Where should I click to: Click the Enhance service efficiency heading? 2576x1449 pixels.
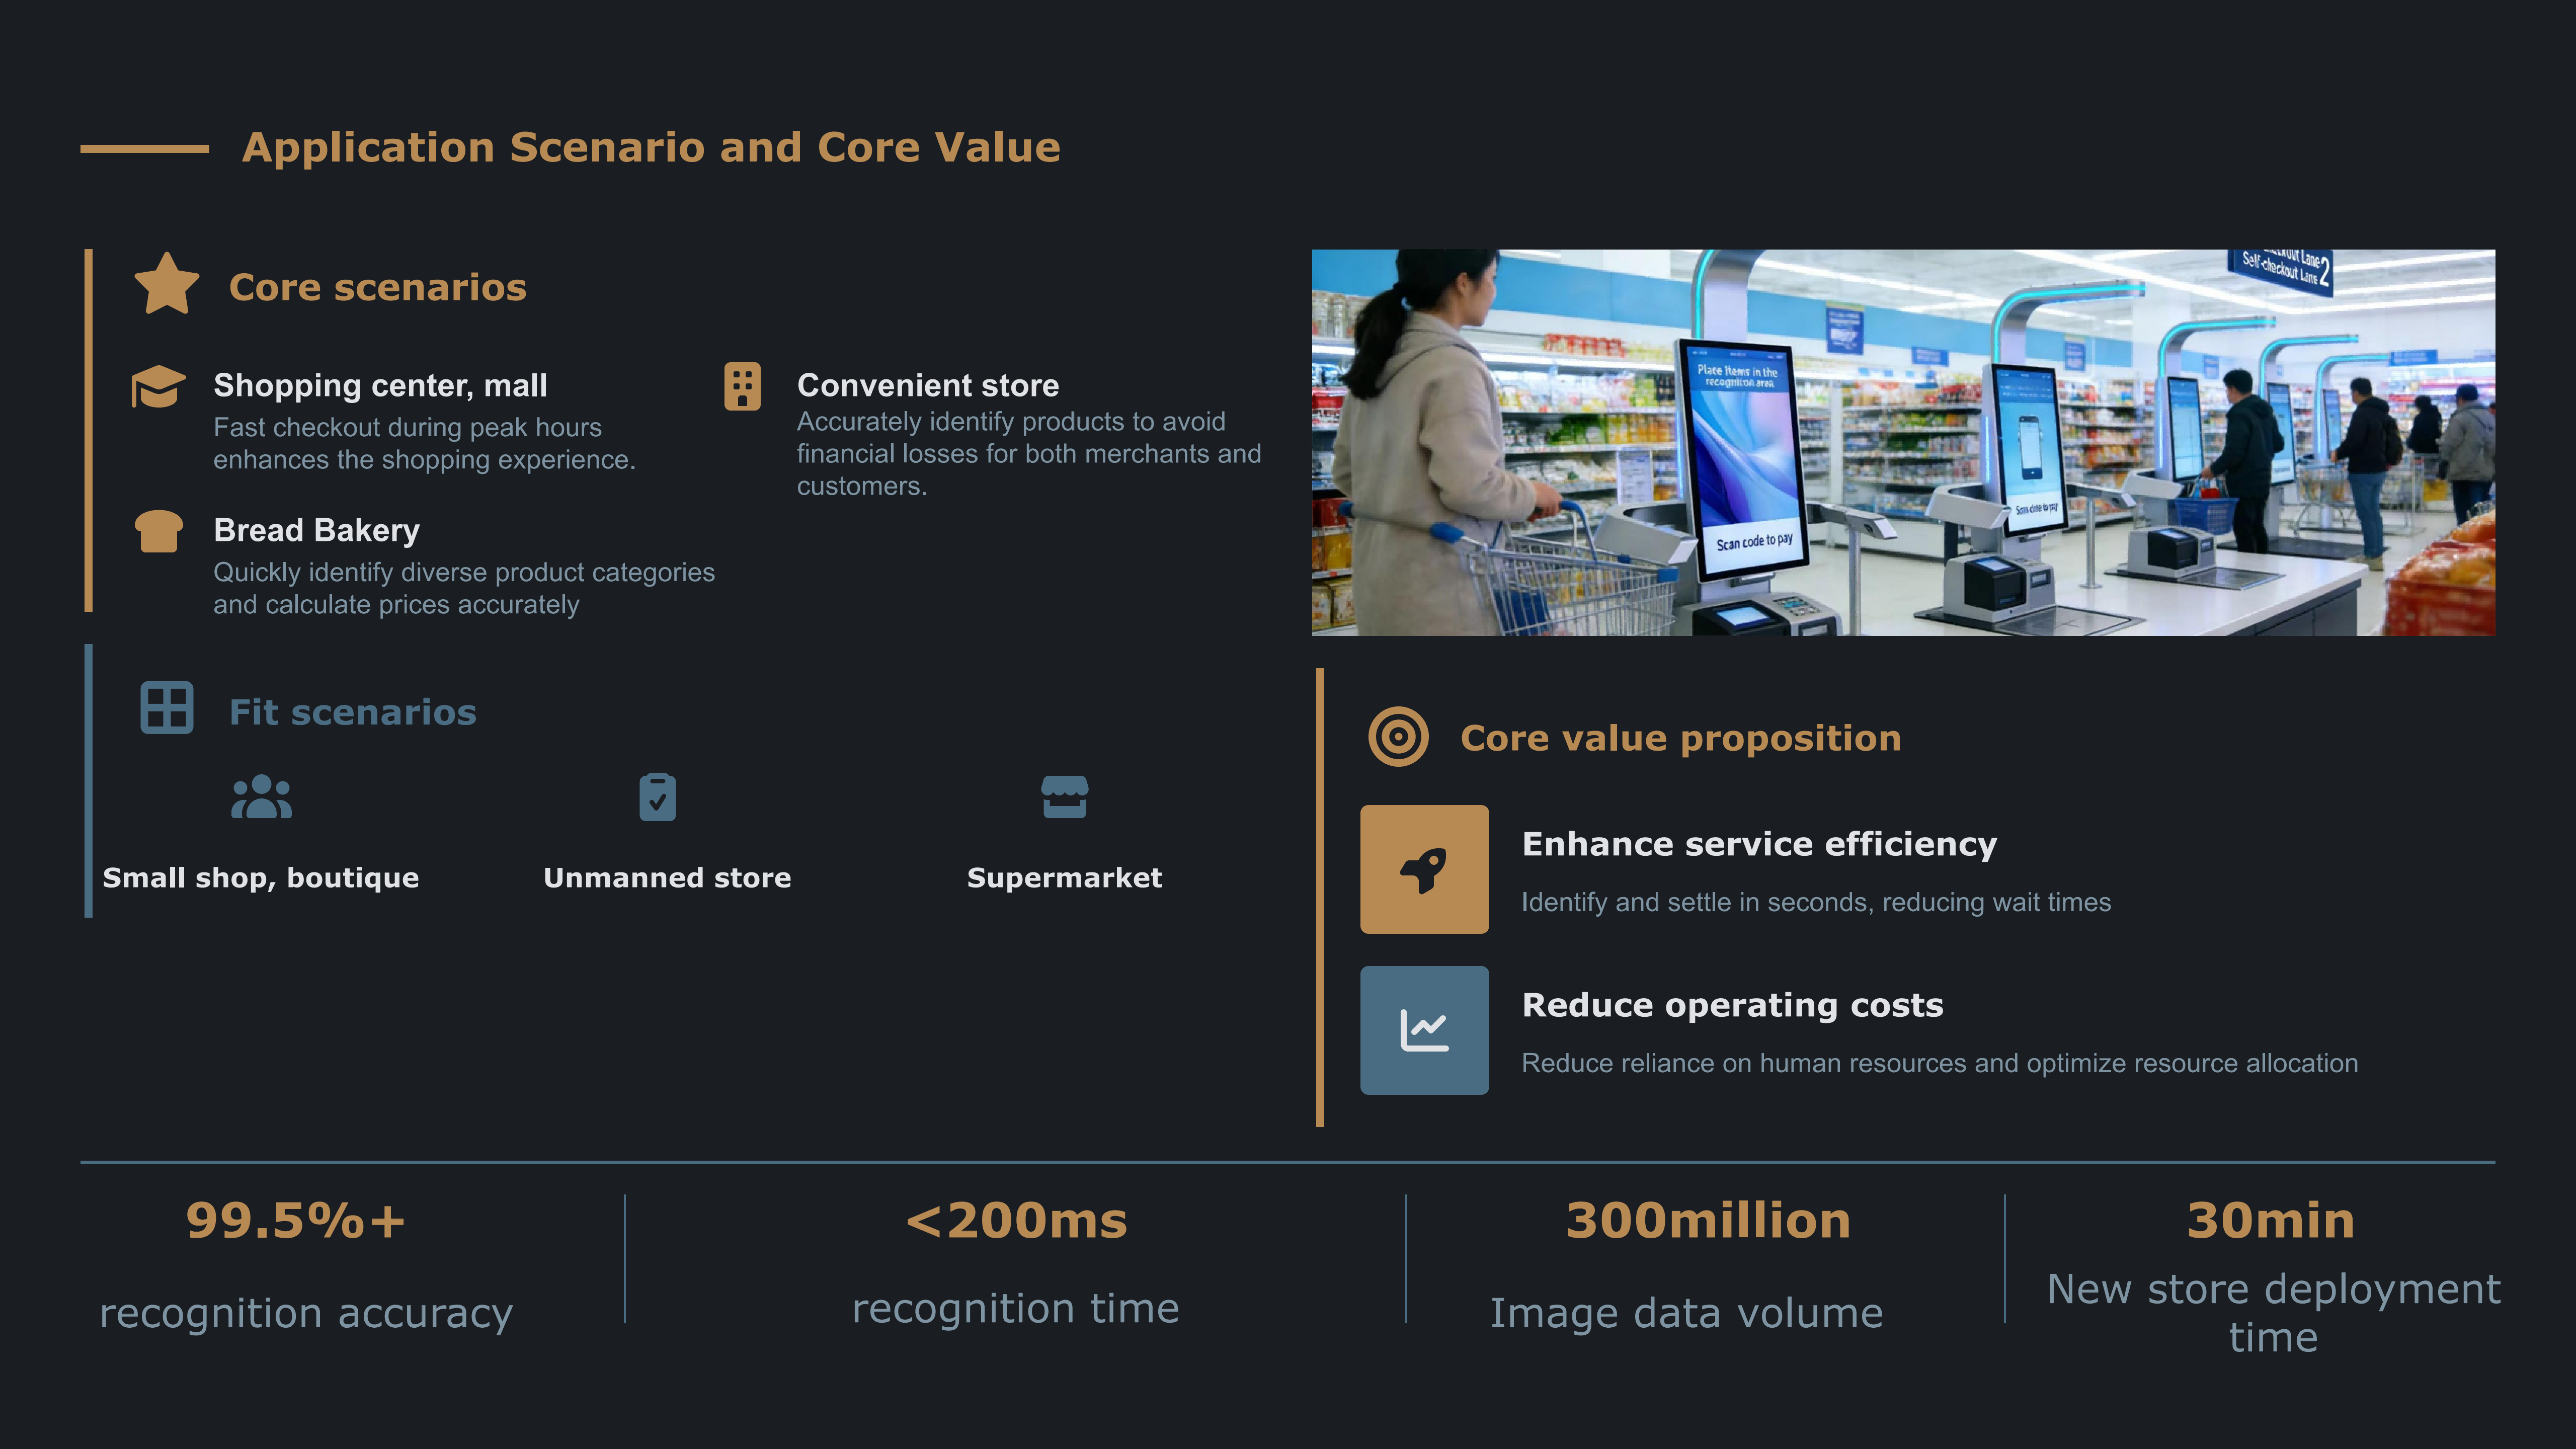(1759, 844)
